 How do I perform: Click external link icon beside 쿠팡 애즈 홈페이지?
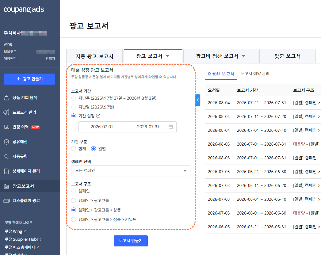(37, 247)
